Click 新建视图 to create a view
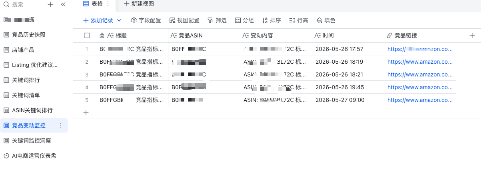Screen dimensions: 481x174 (x=139, y=4)
